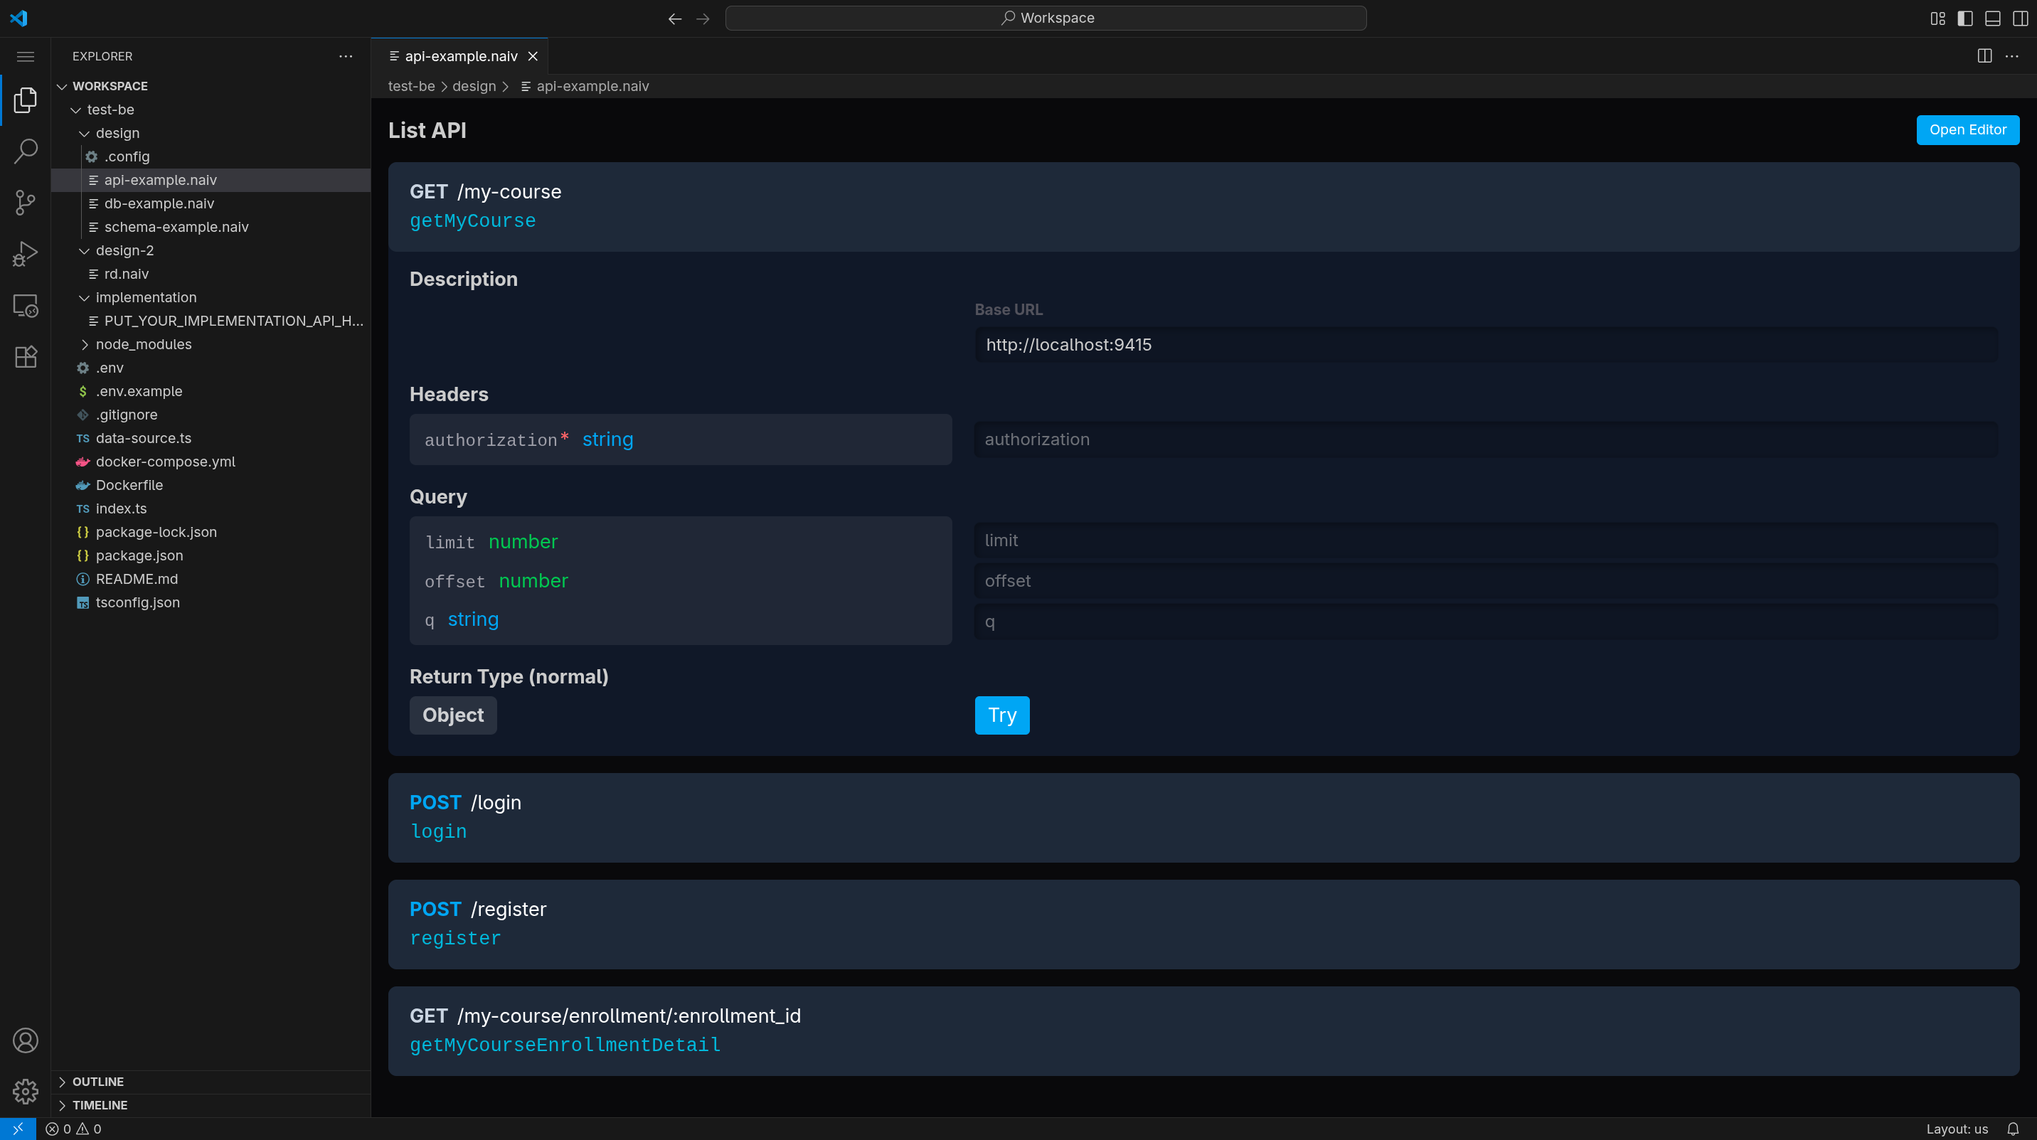Open the Extensions view
This screenshot has width=2037, height=1140.
26,356
